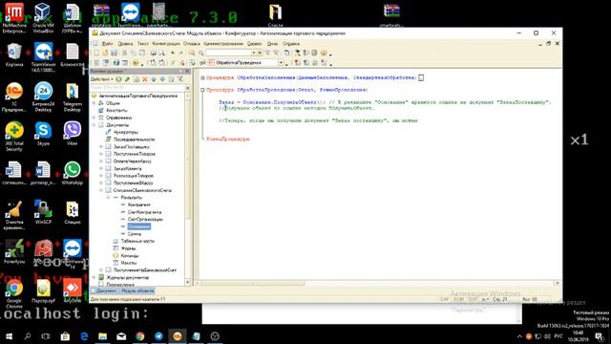Open WhatsApp desktop shortcut
This screenshot has height=344, width=611.
coord(73,173)
